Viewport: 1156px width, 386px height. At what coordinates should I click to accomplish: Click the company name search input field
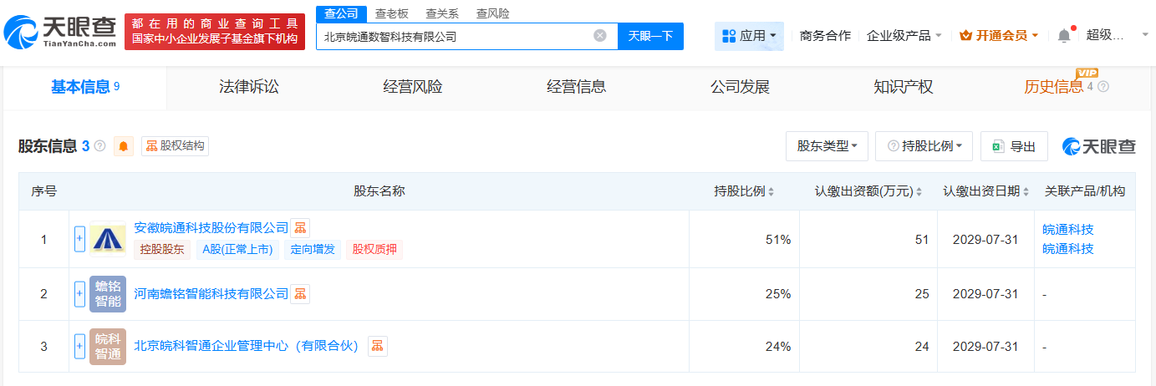pyautogui.click(x=456, y=36)
